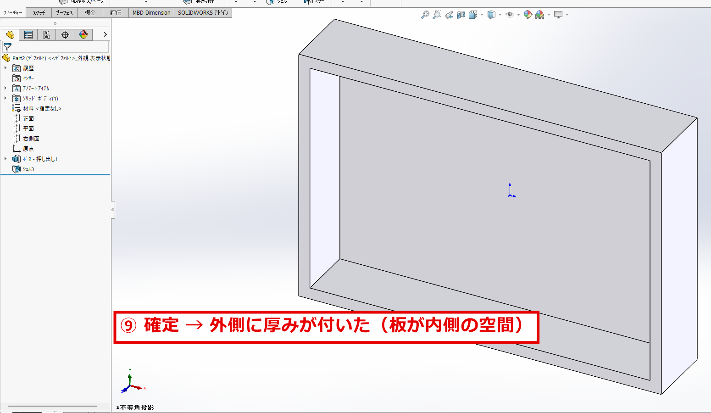Select 材料 <指定なし> material item

click(37, 108)
